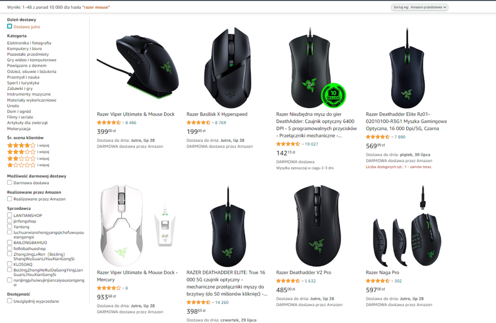Viewport: 496px width, 323px height.
Task: Open Razer Viper Ultimate & Mouse Dock title
Action: pyautogui.click(x=136, y=114)
